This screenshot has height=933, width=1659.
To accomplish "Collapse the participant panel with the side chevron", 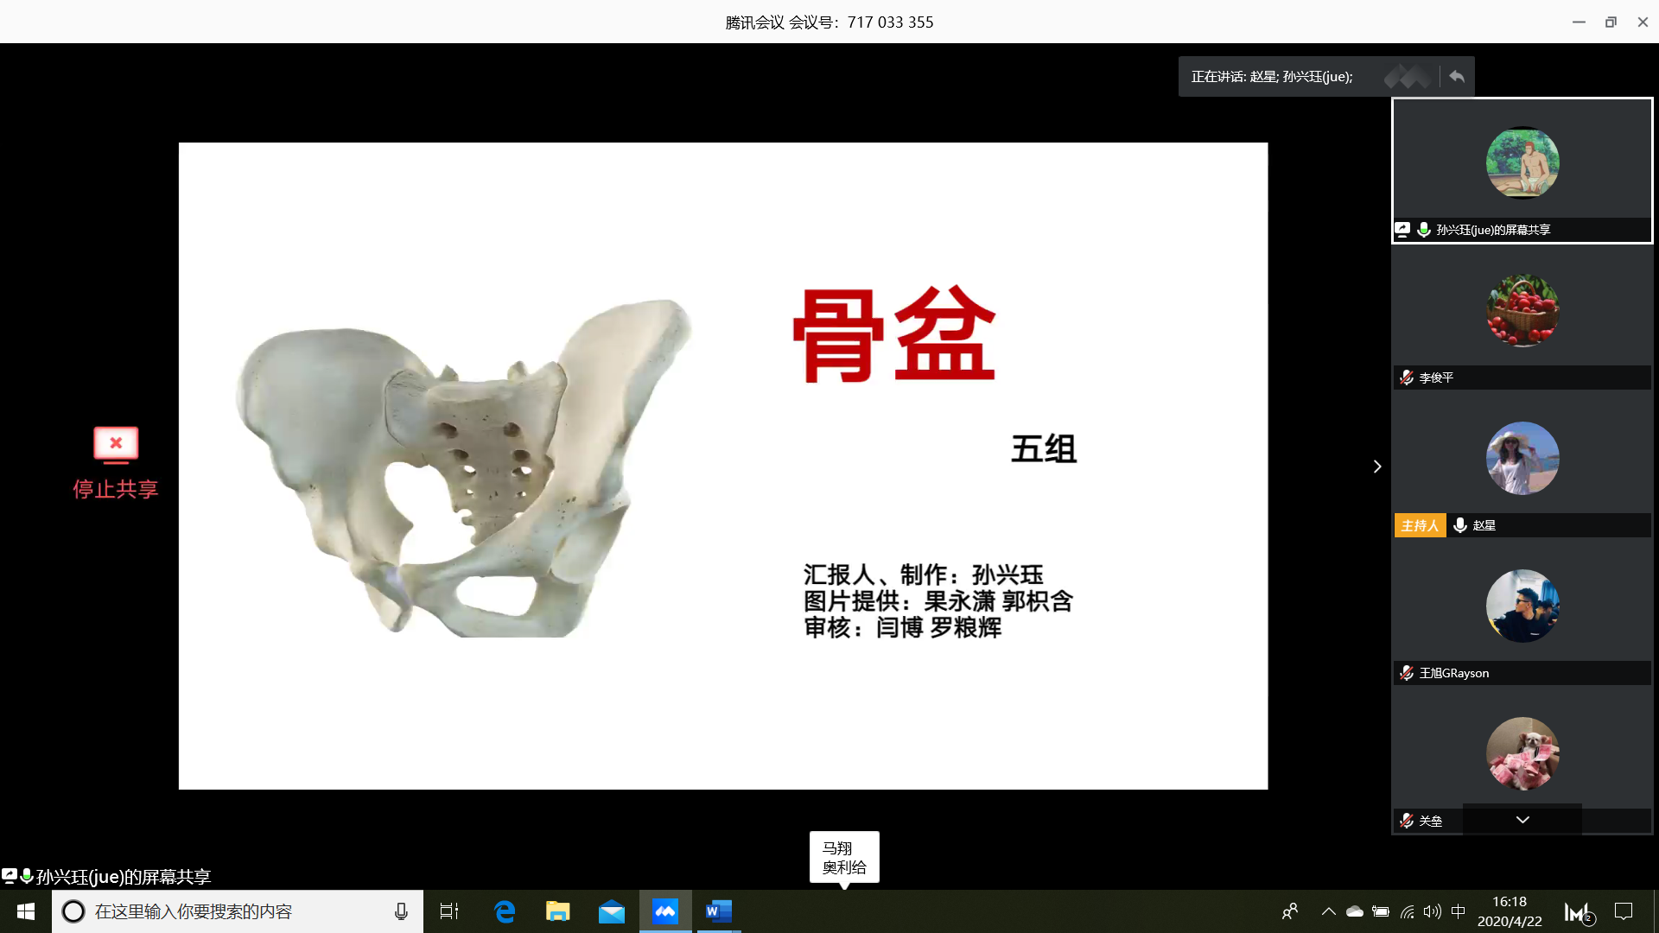I will (x=1377, y=466).
